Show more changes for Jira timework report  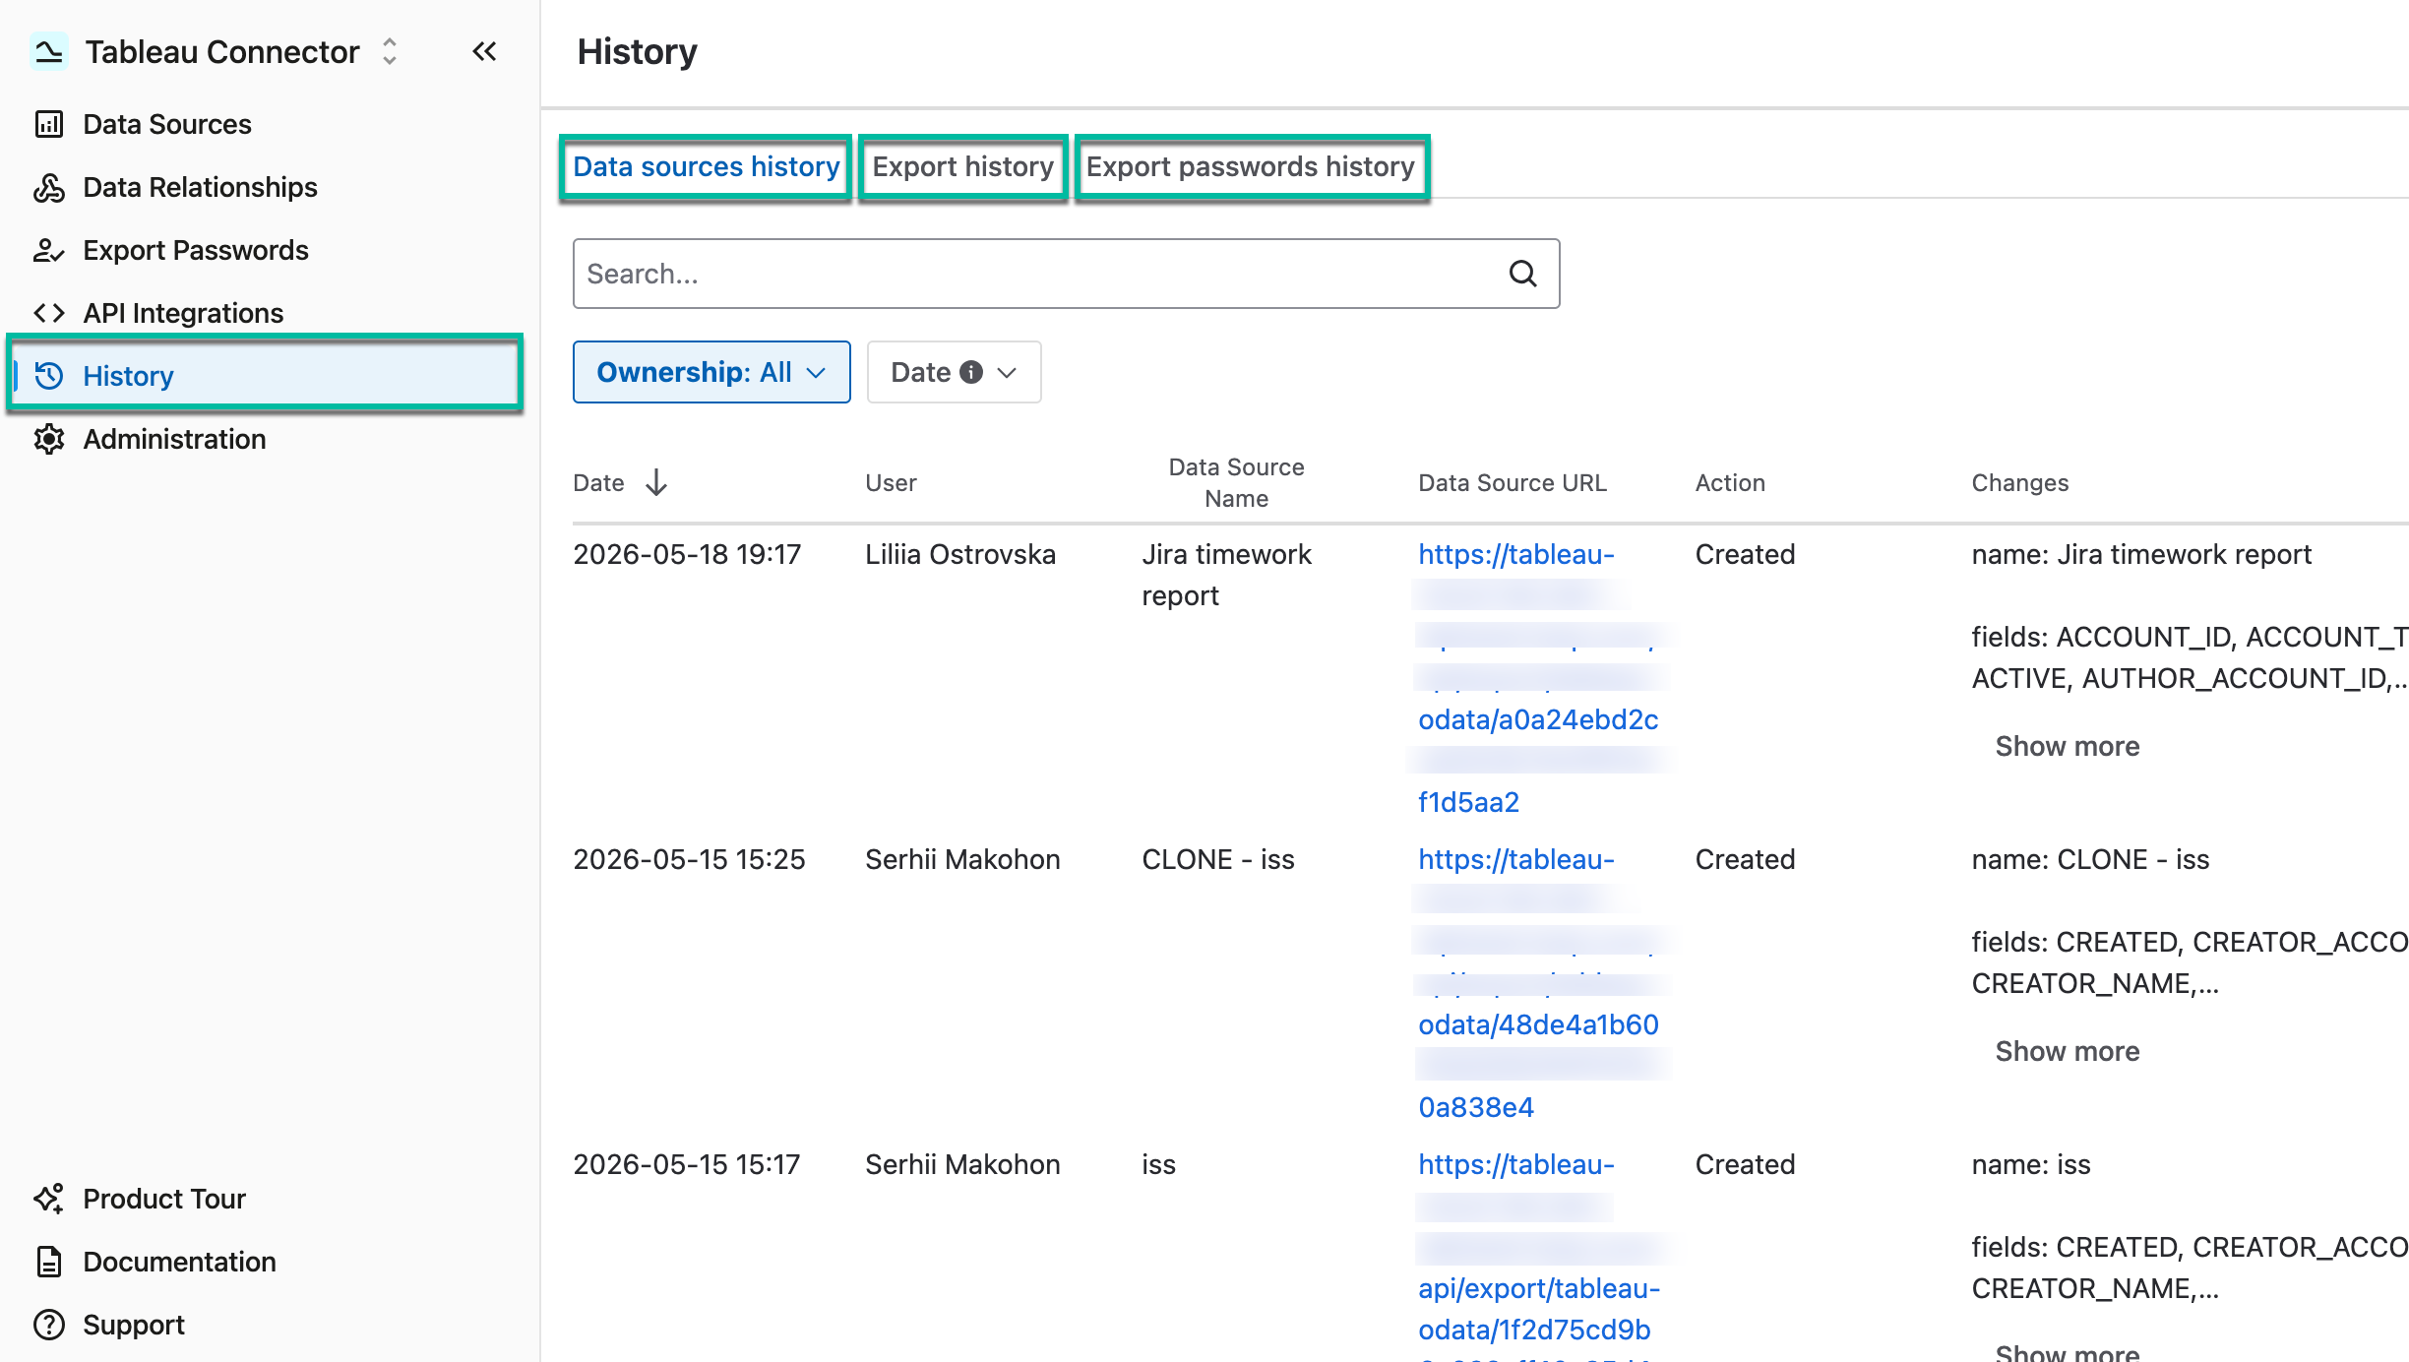(2067, 746)
